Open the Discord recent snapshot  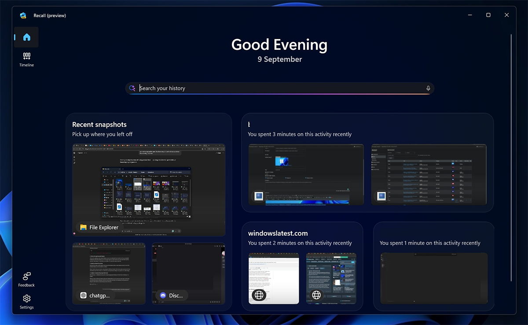pos(188,273)
